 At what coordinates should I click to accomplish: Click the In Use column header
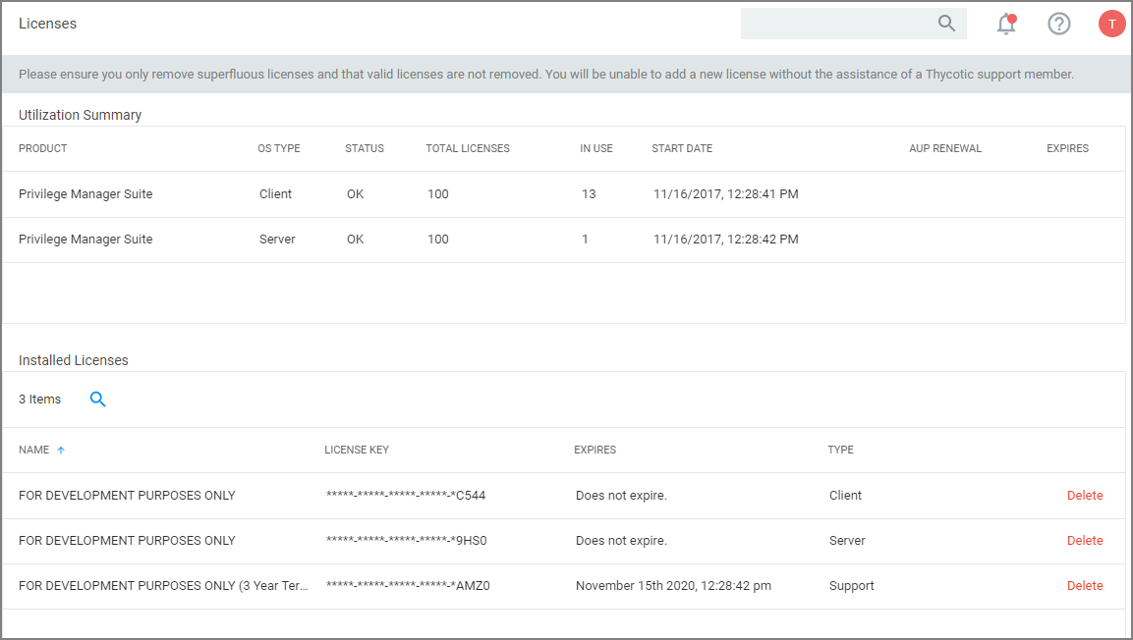point(595,149)
